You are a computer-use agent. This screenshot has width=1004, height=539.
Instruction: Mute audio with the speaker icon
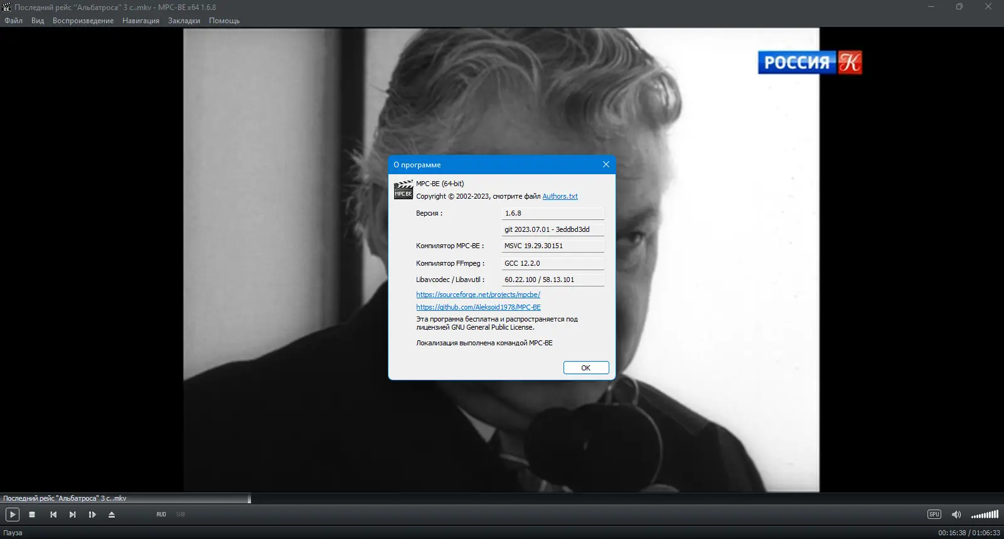tap(956, 515)
